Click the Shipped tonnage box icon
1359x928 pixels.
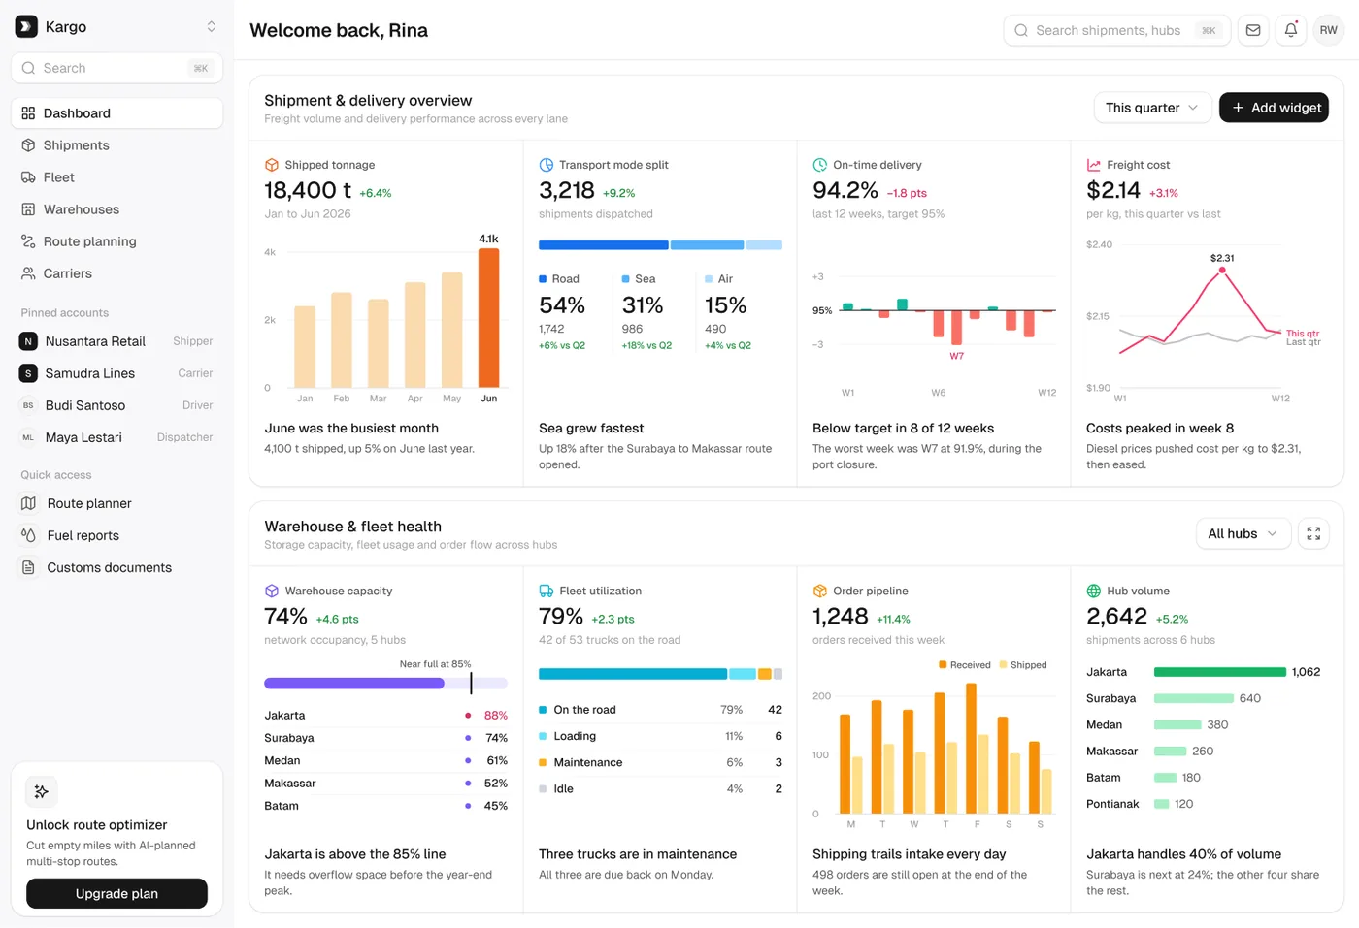(272, 165)
